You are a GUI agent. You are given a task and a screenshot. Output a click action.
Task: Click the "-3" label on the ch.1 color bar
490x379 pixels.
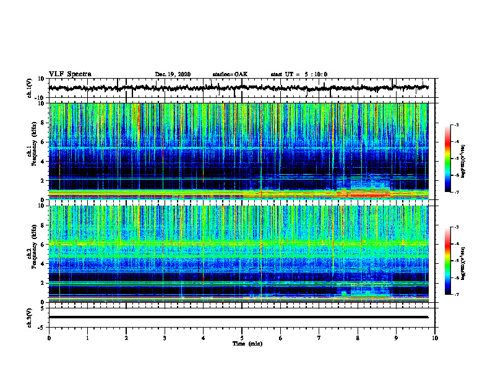457,124
